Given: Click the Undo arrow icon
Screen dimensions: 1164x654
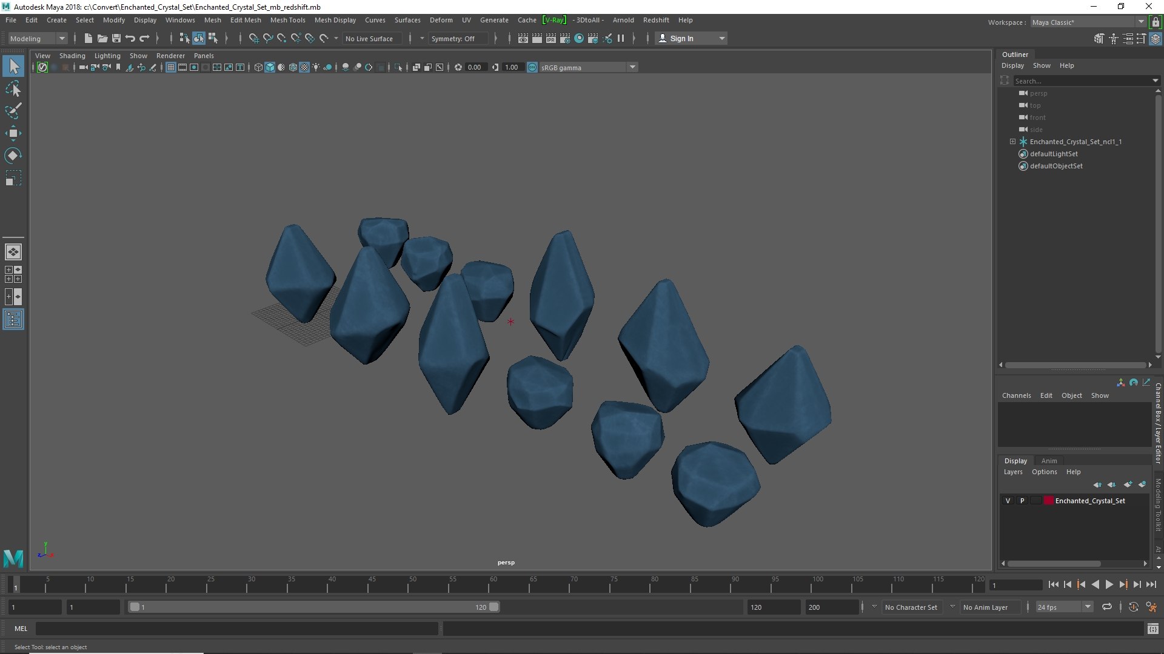Looking at the screenshot, I should pos(130,38).
